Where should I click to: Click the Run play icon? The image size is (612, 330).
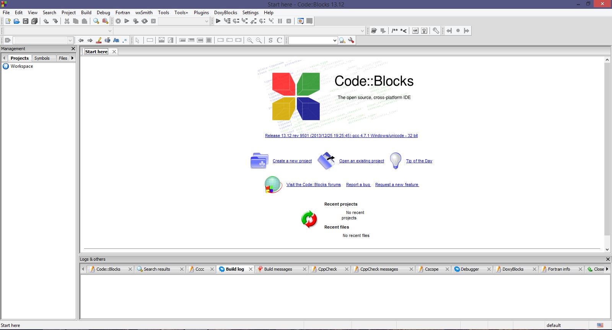click(127, 21)
